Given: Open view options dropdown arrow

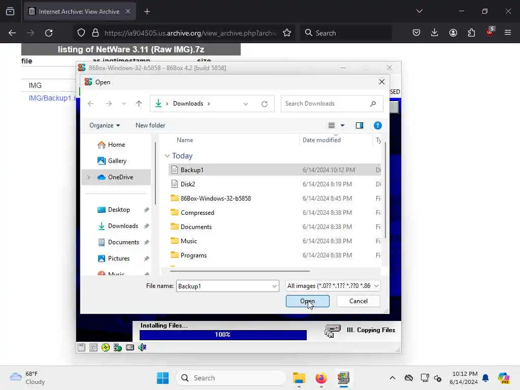Looking at the screenshot, I should [x=343, y=125].
